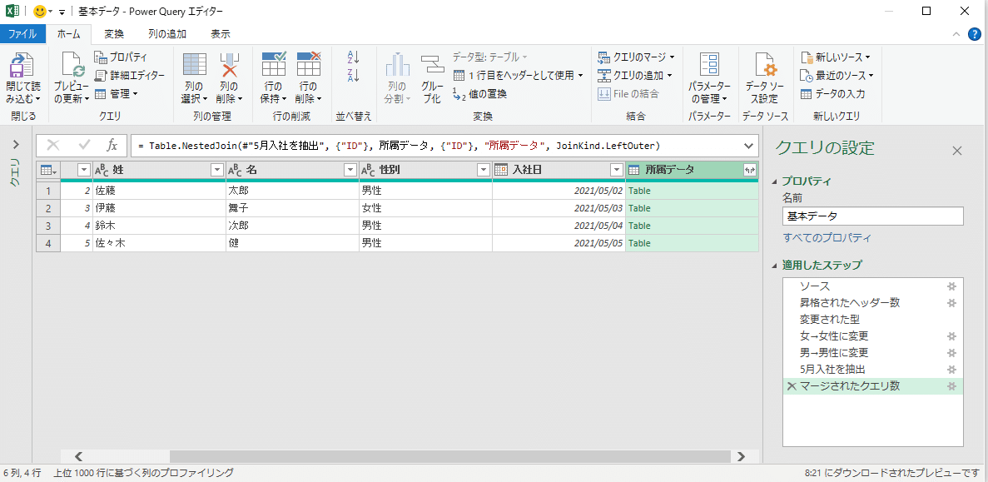Click the Refresh Preview (プレビューの更新) icon
Screen dimensions: 988x482
72,66
